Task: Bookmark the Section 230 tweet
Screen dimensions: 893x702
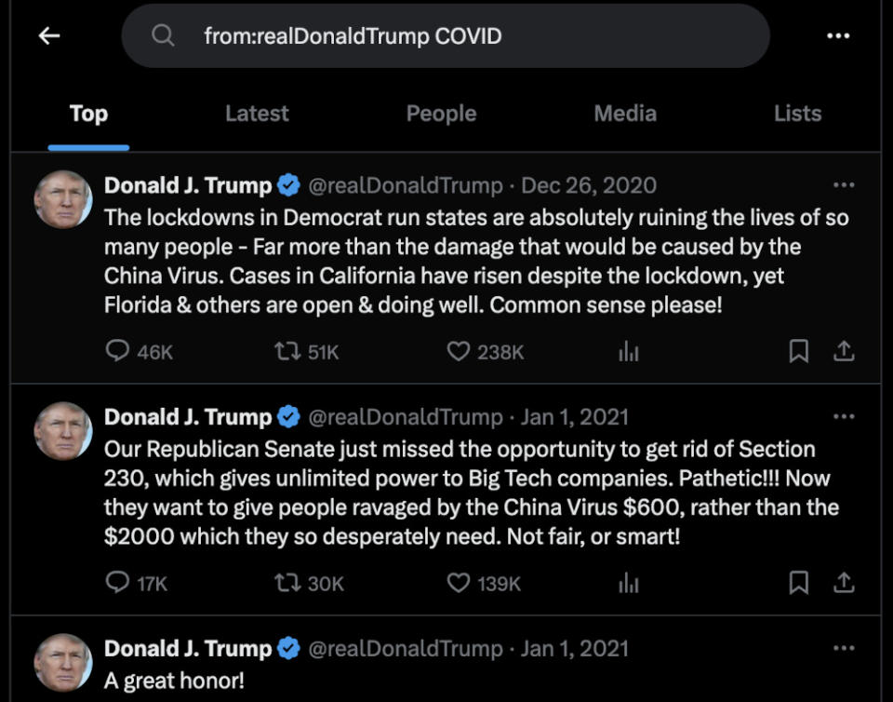Action: click(798, 583)
